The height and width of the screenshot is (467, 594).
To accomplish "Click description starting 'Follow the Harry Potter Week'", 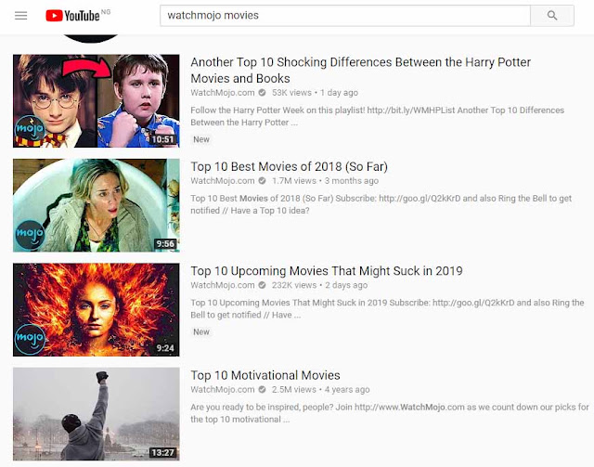I will [378, 116].
